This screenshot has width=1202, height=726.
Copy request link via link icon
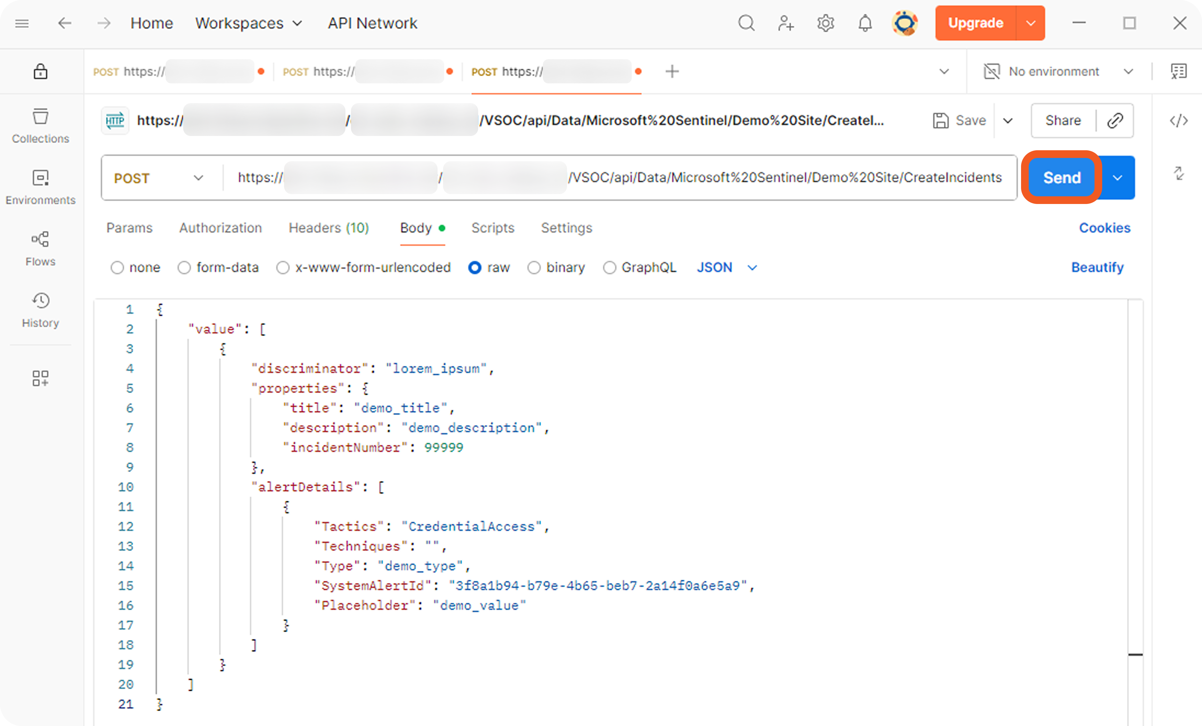point(1115,121)
